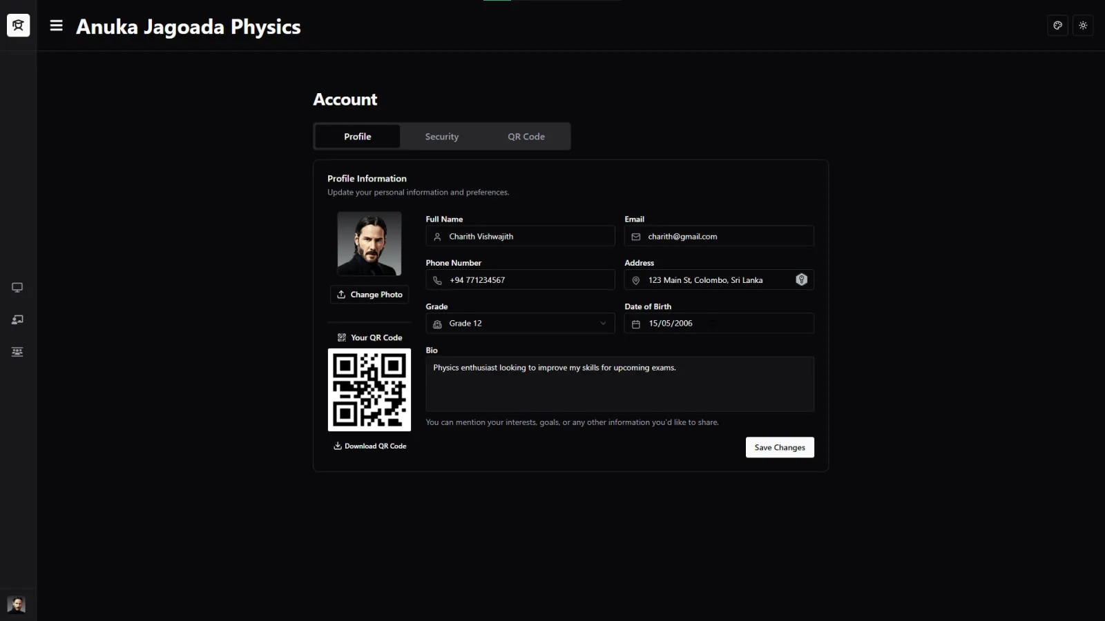Click the "Account" page heading
This screenshot has height=621, width=1105.
[x=345, y=99]
